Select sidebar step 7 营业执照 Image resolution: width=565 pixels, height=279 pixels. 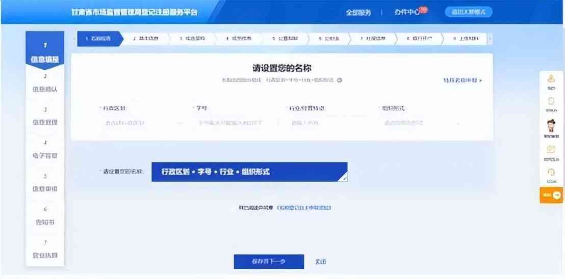point(45,249)
